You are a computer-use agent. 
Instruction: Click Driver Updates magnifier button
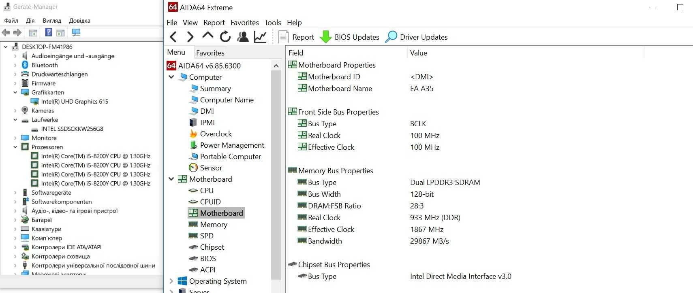pyautogui.click(x=416, y=37)
